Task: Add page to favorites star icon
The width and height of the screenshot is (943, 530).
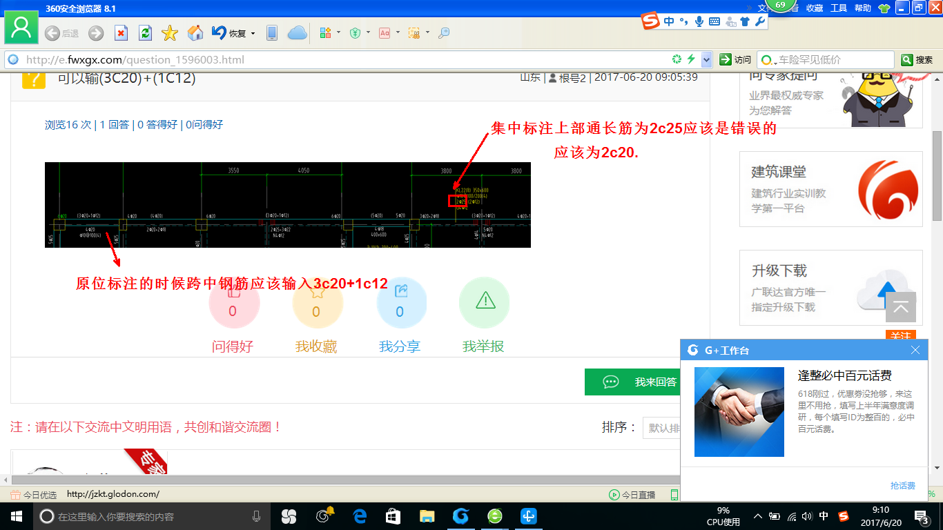Action: coord(170,32)
